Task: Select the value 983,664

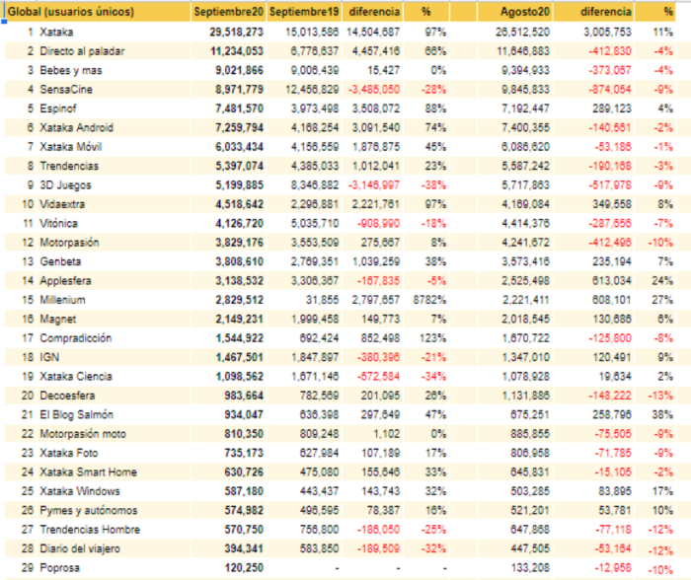Action: click(x=244, y=396)
